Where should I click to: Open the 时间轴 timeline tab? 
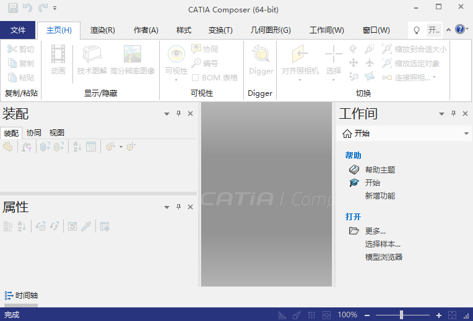coord(21,296)
